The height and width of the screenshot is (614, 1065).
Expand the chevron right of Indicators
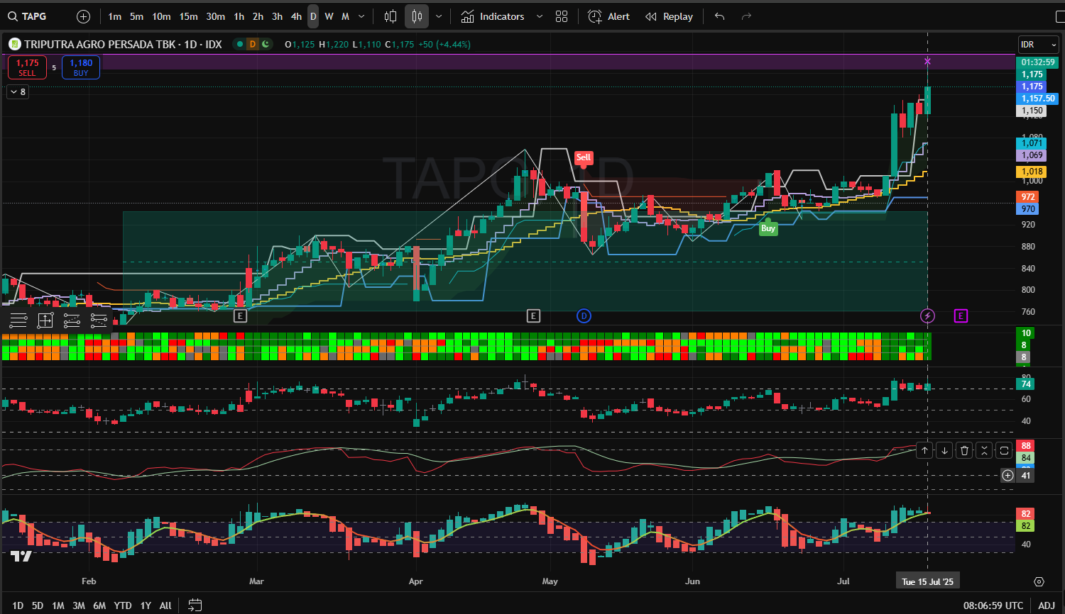[x=539, y=16]
